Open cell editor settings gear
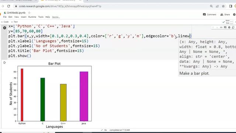This screenshot has height=133, width=236. click(229, 27)
